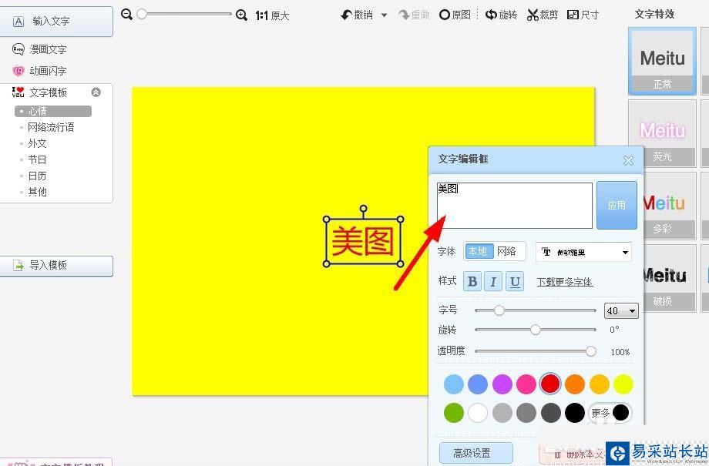
Task: Click the zoom out magnifier icon
Action: pyautogui.click(x=126, y=15)
